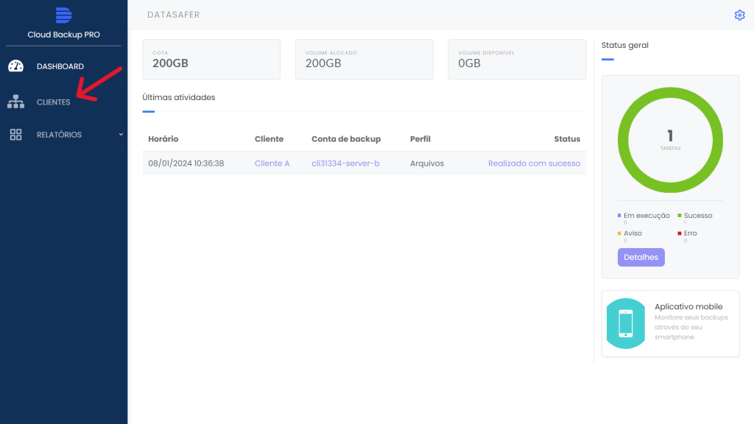Click the Dashboard speedometer icon
Viewport: 754px width, 424px height.
point(15,66)
